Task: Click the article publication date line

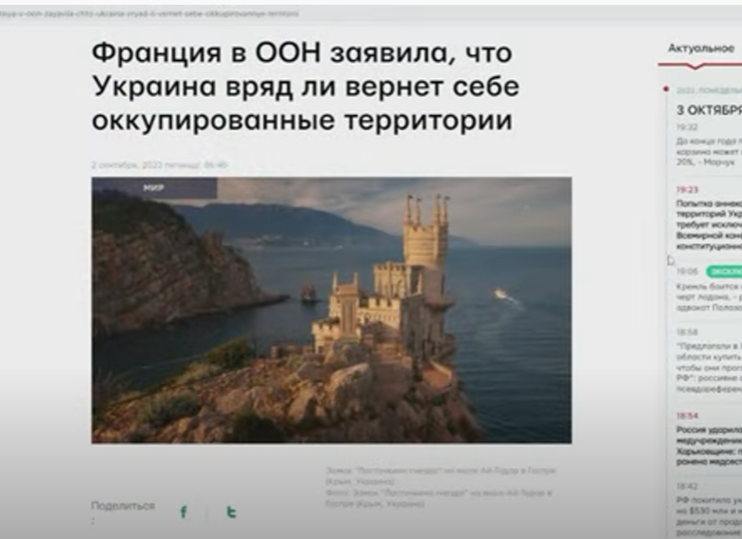Action: tap(160, 165)
